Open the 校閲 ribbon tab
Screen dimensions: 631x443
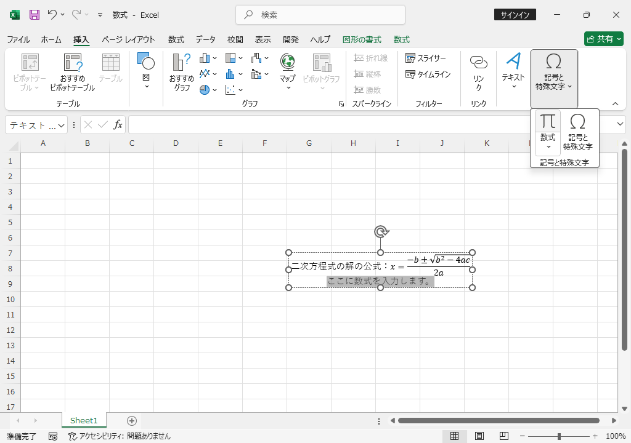(235, 39)
